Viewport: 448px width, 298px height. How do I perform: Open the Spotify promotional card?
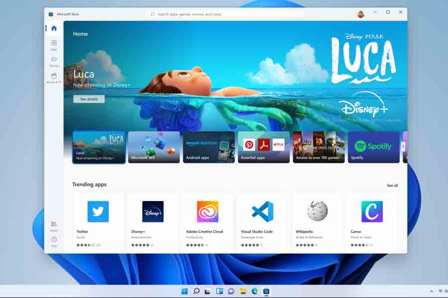click(373, 147)
